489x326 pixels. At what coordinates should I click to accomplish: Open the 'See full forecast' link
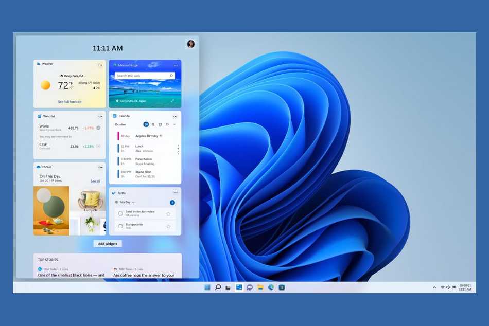tap(69, 102)
